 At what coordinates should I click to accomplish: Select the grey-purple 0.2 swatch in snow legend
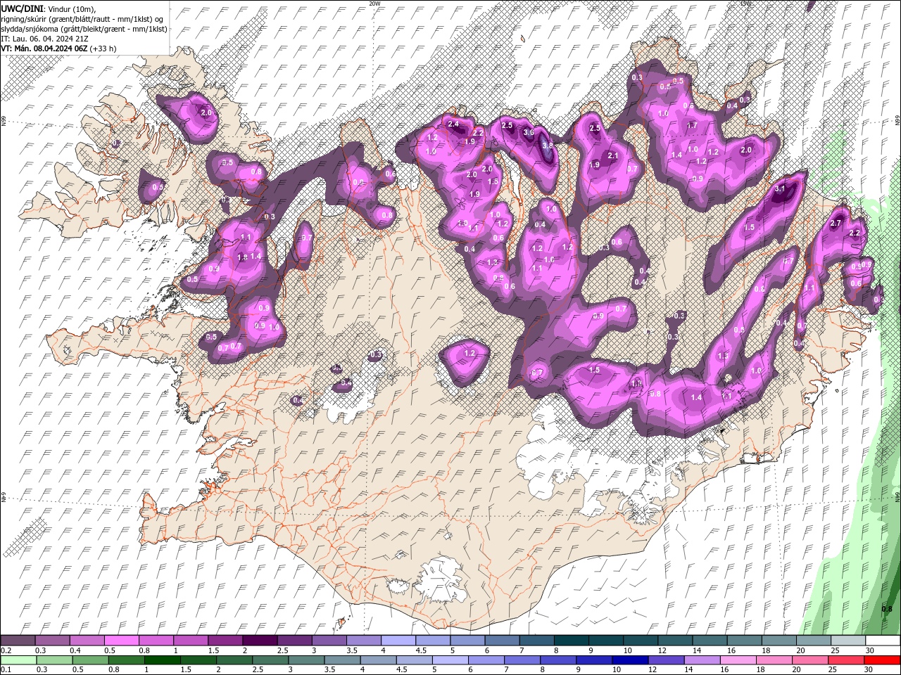click(x=18, y=641)
